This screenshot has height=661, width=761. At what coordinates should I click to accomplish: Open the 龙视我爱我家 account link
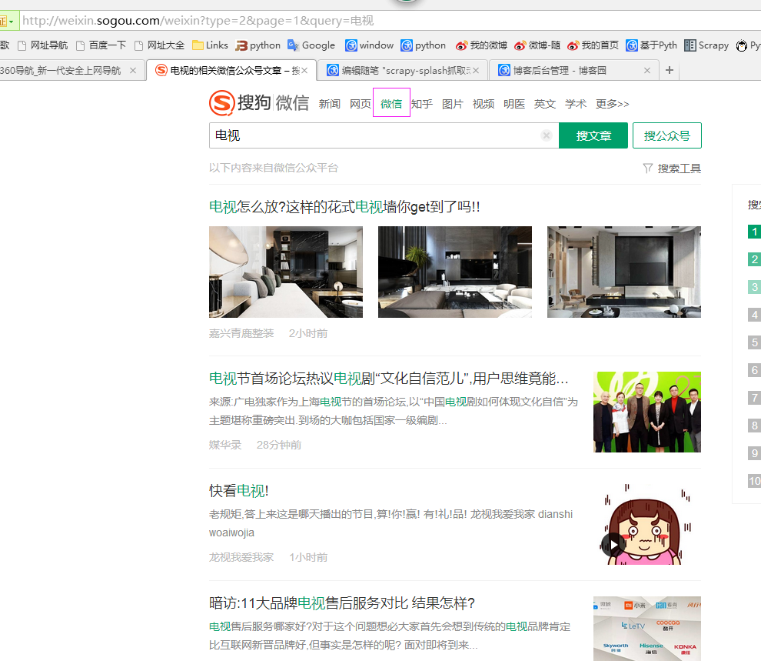click(241, 557)
